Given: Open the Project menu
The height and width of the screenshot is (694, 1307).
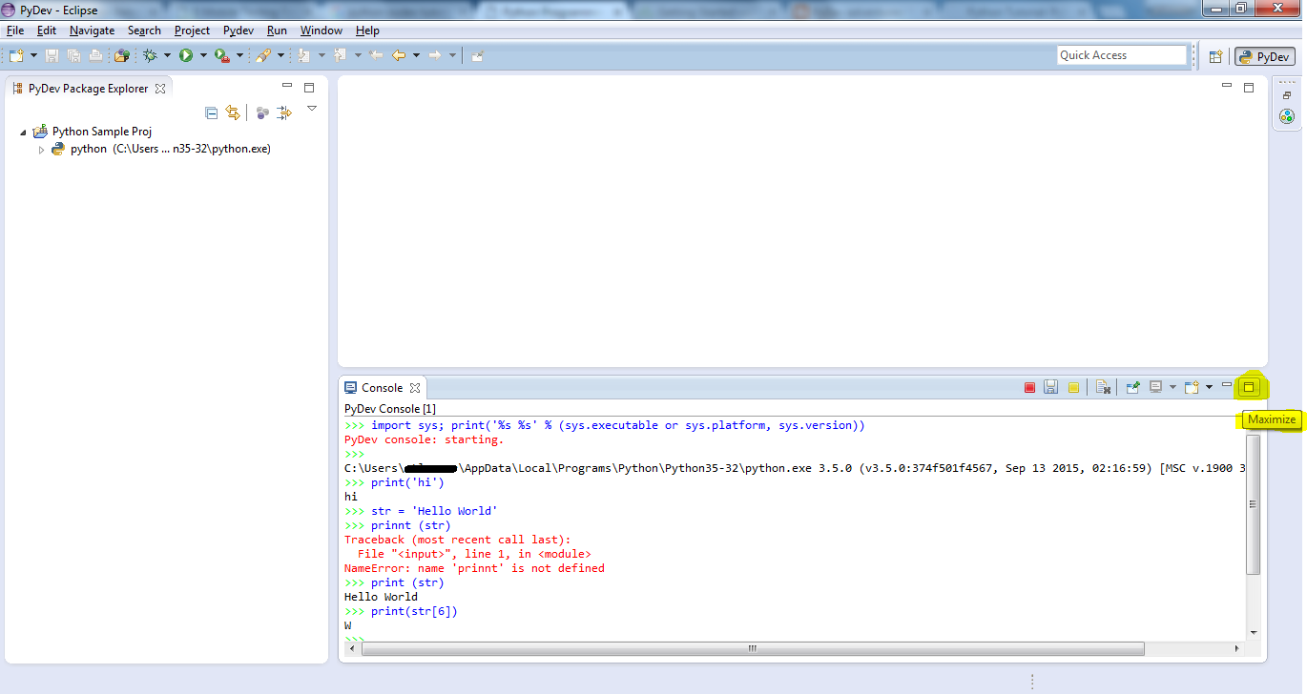Looking at the screenshot, I should pos(192,31).
